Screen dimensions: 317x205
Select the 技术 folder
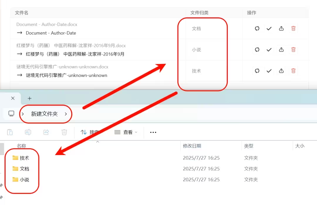point(21,158)
